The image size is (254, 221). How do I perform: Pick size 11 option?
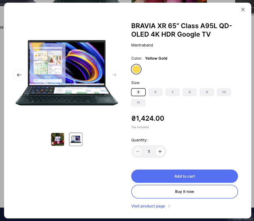(x=138, y=103)
